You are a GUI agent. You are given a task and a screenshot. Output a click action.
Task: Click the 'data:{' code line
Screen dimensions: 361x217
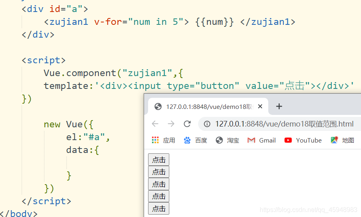(x=82, y=150)
